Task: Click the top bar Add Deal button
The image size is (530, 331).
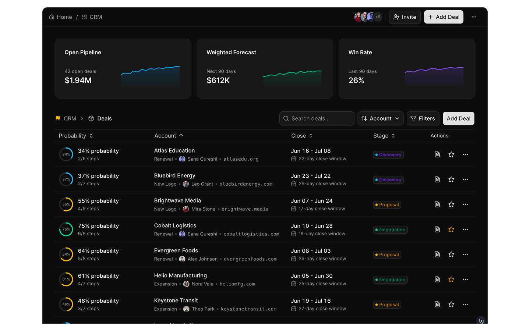Action: [x=444, y=17]
